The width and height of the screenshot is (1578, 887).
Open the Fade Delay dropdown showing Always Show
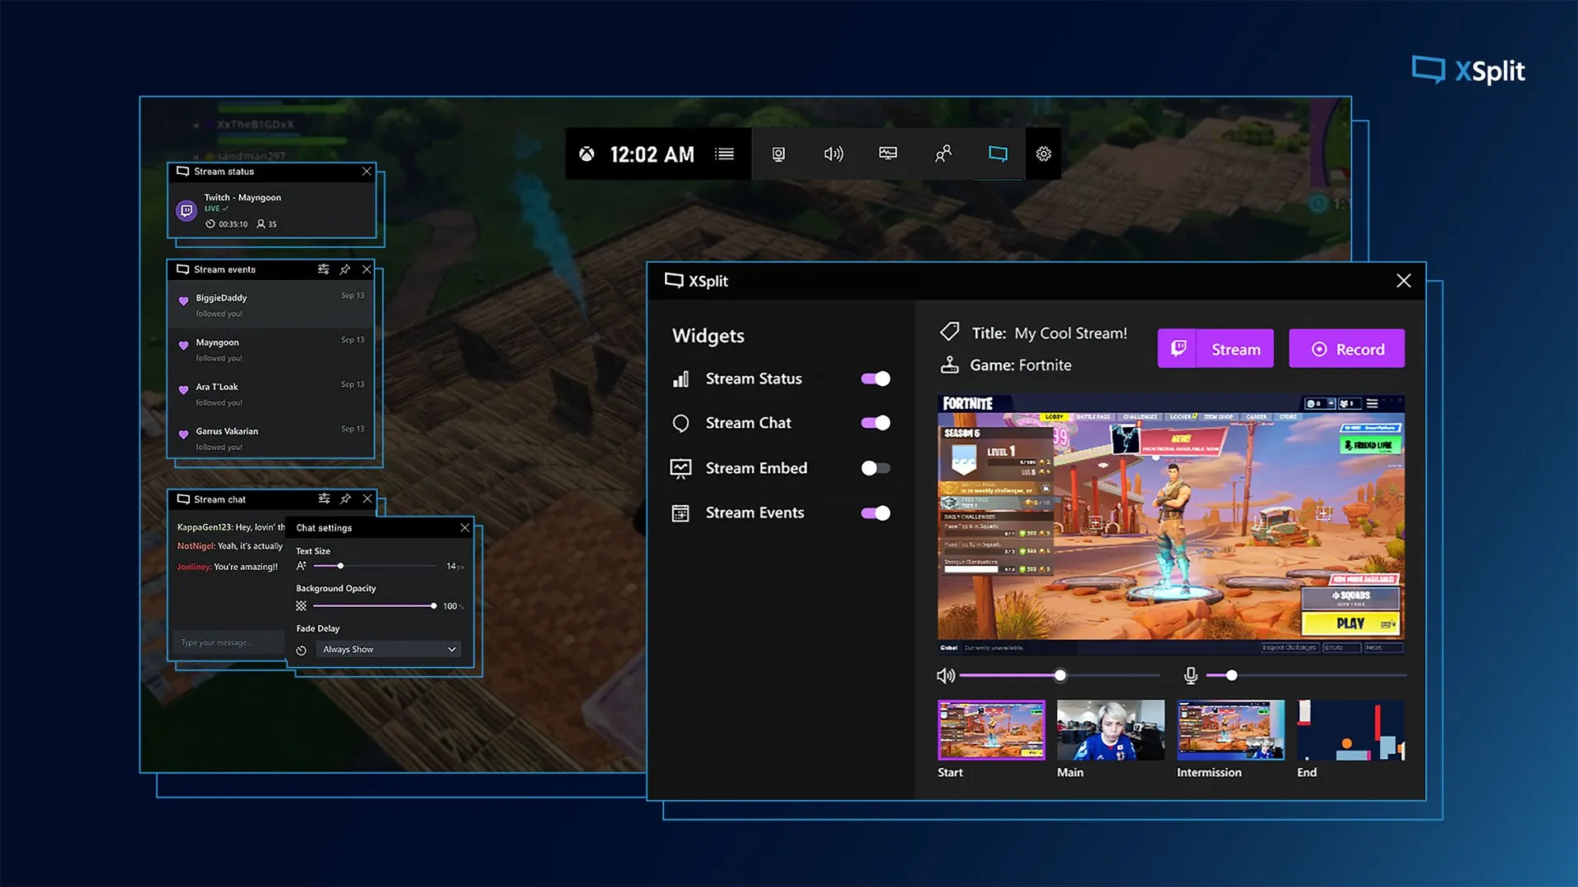coord(387,649)
